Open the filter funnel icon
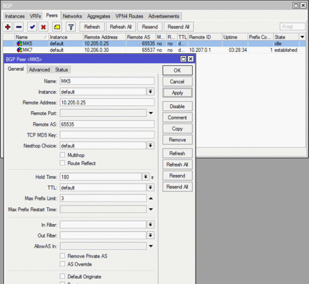This screenshot has height=284, width=309. pyautogui.click(x=71, y=27)
